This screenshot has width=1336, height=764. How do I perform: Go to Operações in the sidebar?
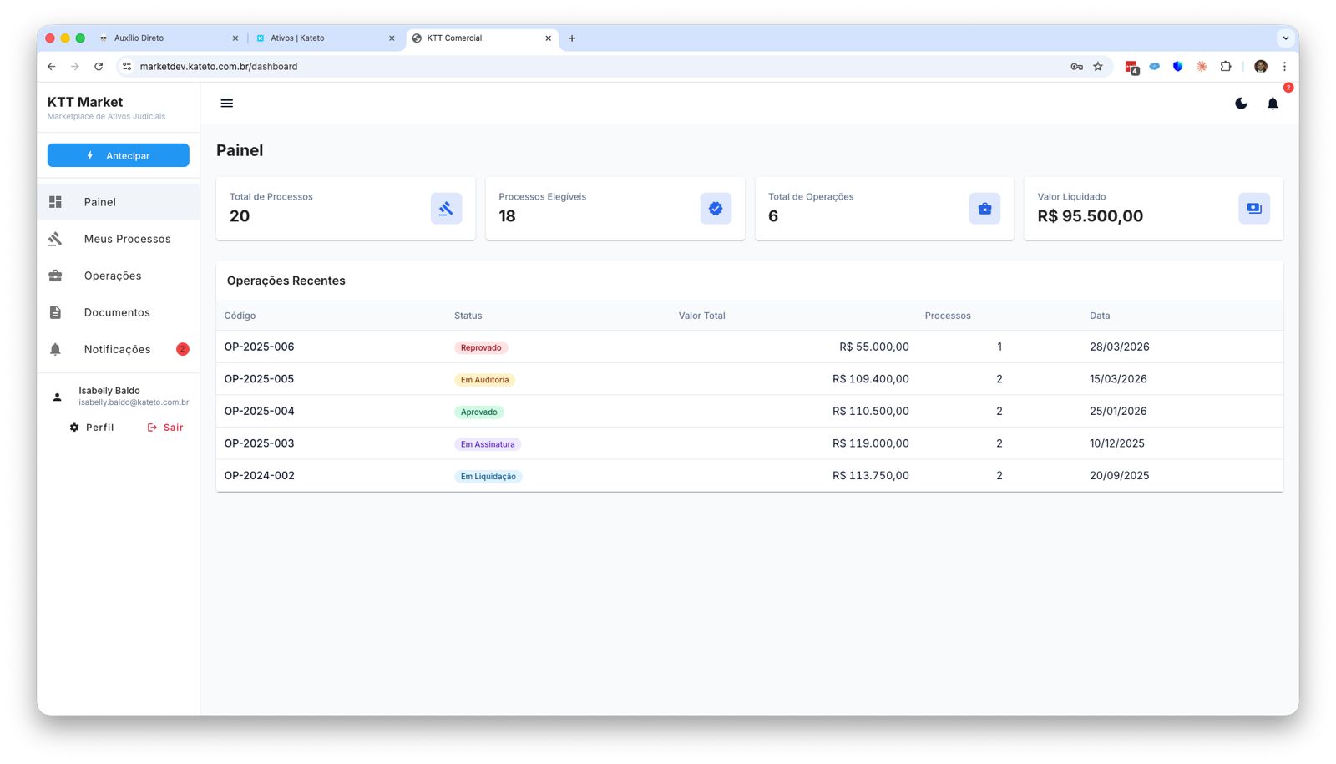pyautogui.click(x=113, y=276)
